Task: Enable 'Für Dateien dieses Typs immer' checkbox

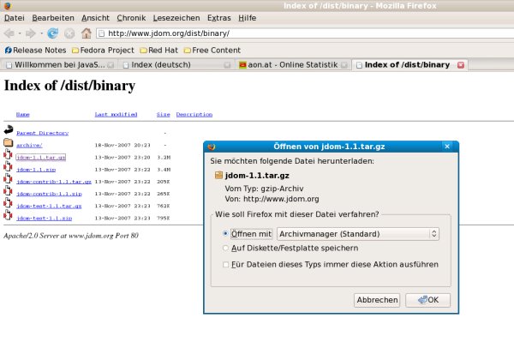Action: point(225,265)
